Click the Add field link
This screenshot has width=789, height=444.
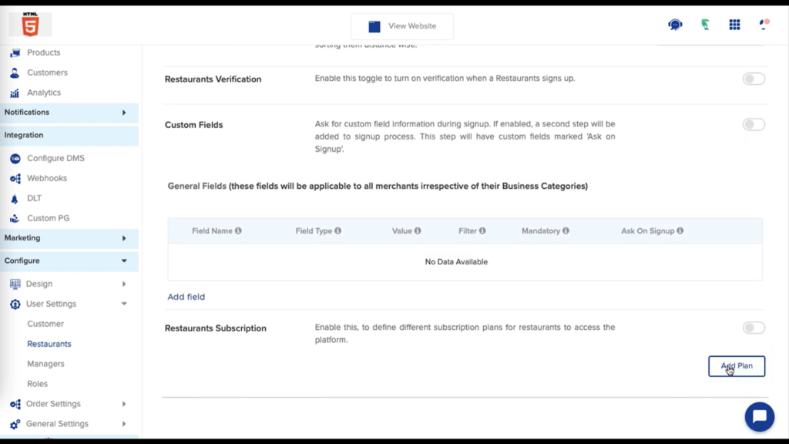pos(186,297)
